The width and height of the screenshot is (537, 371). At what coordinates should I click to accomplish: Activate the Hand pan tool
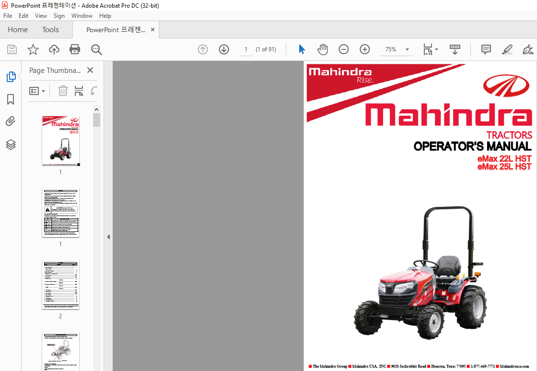(x=323, y=49)
